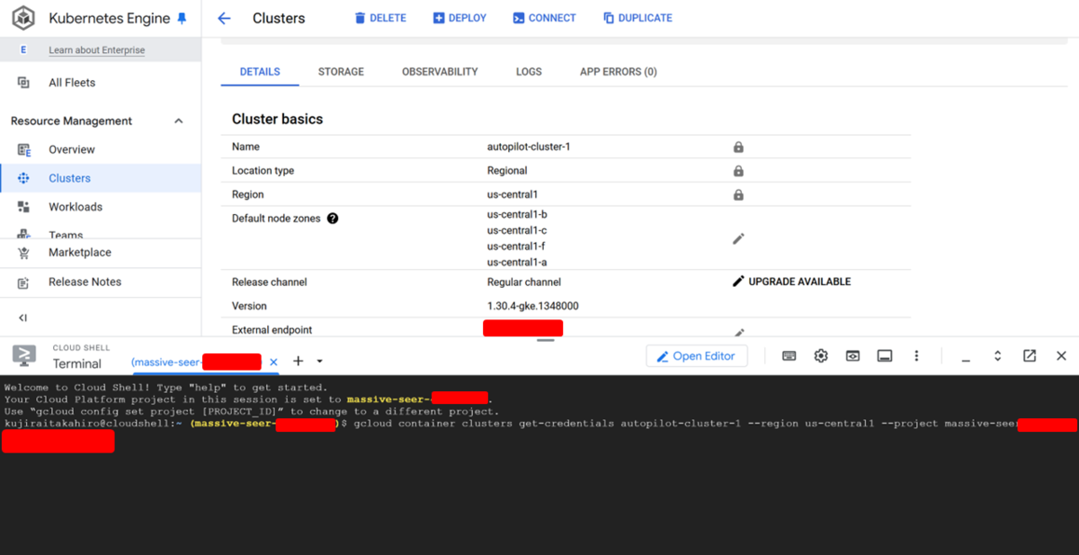The image size is (1079, 555).
Task: Switch to the DETAILS tab
Action: pyautogui.click(x=260, y=72)
